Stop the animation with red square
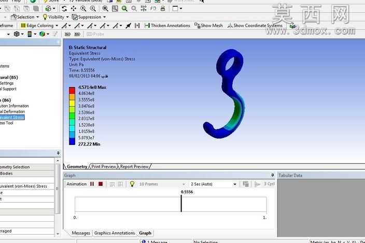 click(101, 184)
